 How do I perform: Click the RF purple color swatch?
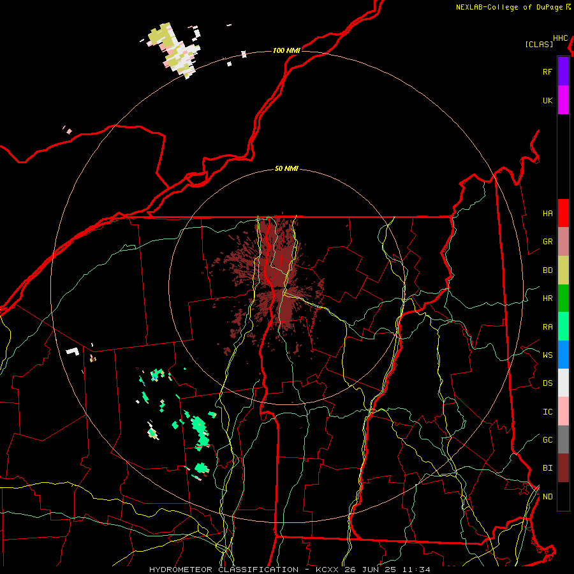pos(563,71)
